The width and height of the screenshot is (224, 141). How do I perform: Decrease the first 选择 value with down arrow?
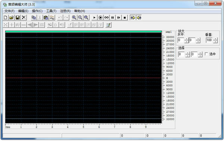[187, 56]
